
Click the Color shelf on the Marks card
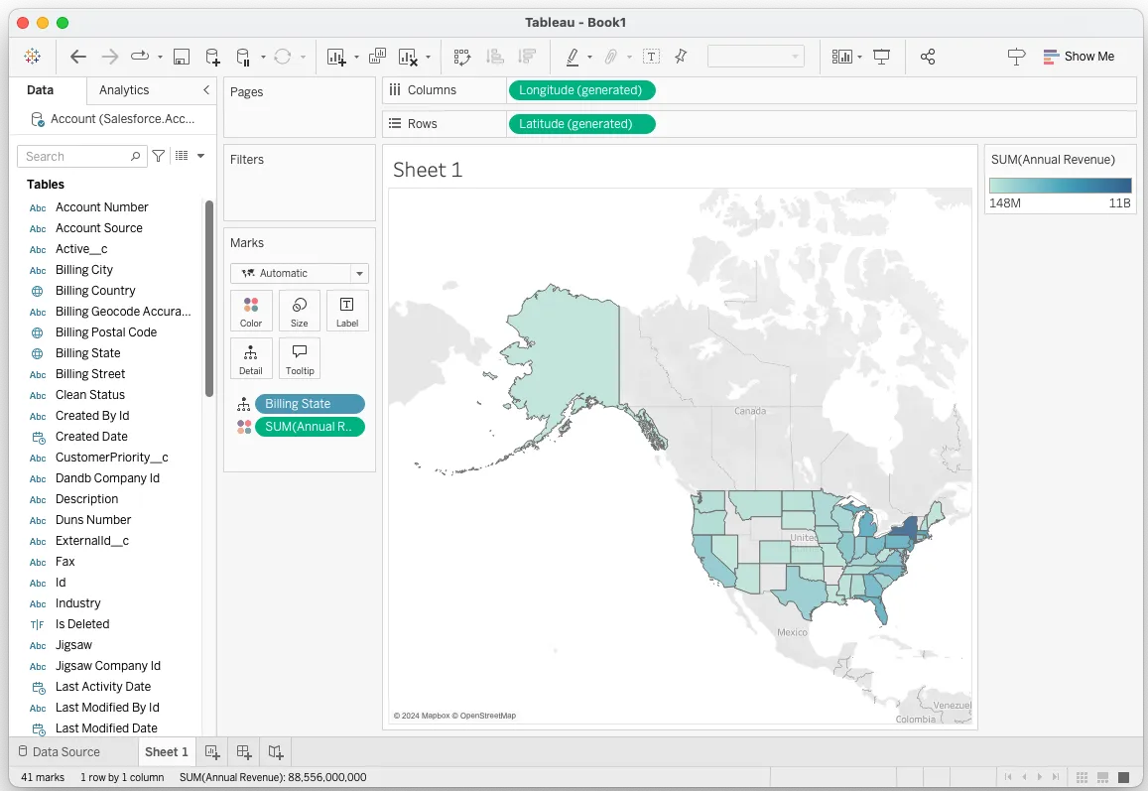point(251,311)
